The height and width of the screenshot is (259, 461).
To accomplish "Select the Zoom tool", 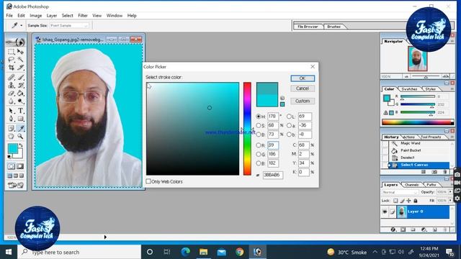I will point(20,136).
